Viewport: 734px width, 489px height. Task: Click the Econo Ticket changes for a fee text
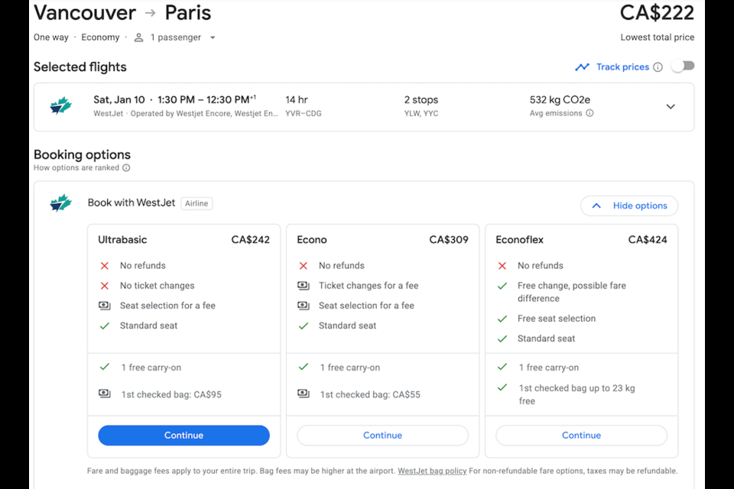click(369, 286)
